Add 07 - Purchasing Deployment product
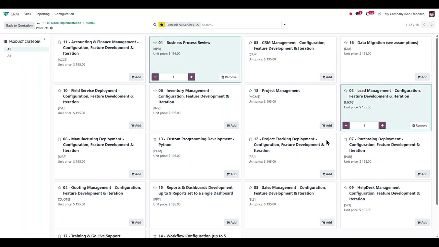 pos(422,174)
